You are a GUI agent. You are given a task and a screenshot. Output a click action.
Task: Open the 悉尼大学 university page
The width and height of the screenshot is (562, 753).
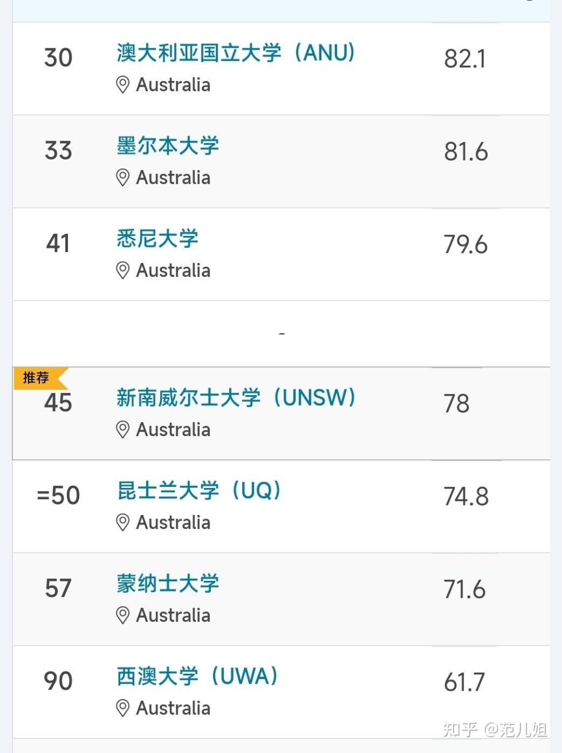pos(157,239)
